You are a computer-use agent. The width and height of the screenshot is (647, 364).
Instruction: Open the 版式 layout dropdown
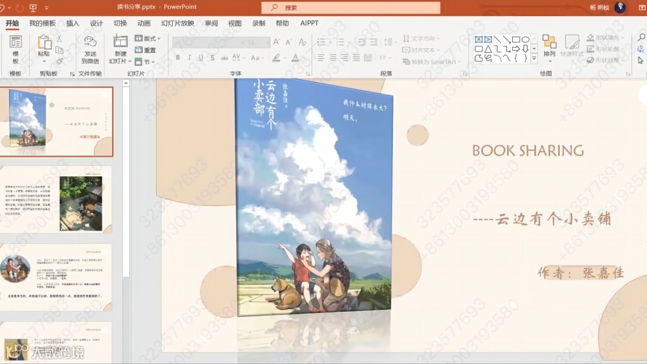point(148,38)
